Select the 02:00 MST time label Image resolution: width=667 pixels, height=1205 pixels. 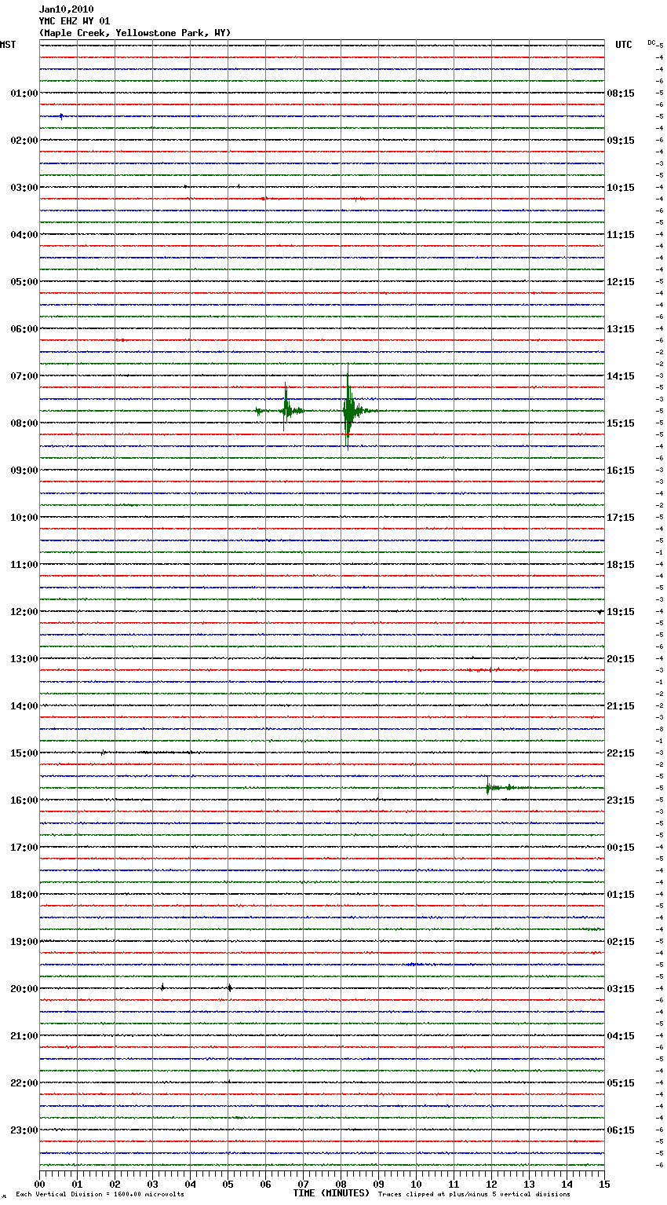click(24, 141)
